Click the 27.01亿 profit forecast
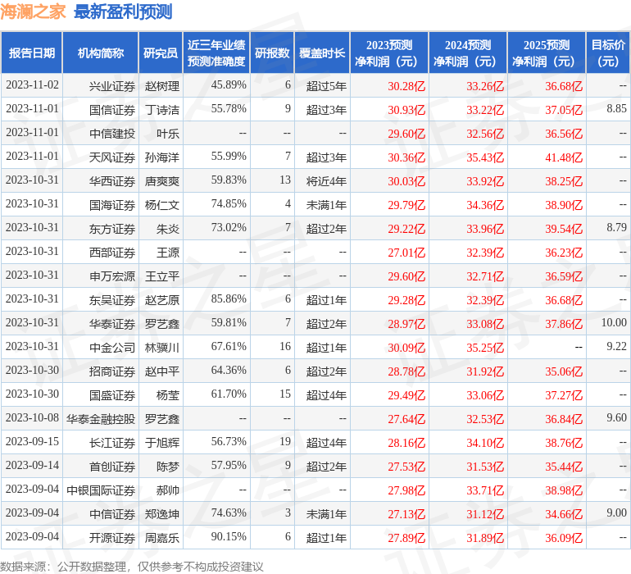 pos(406,253)
